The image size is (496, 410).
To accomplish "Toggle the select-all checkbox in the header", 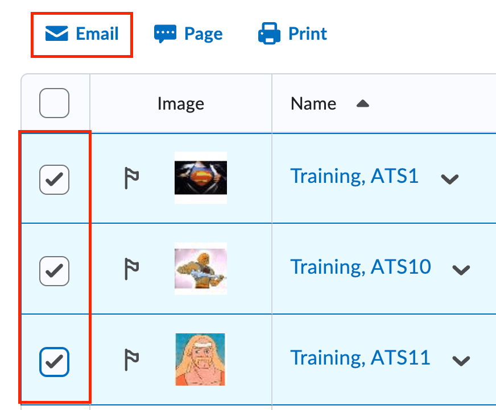I will [x=54, y=103].
